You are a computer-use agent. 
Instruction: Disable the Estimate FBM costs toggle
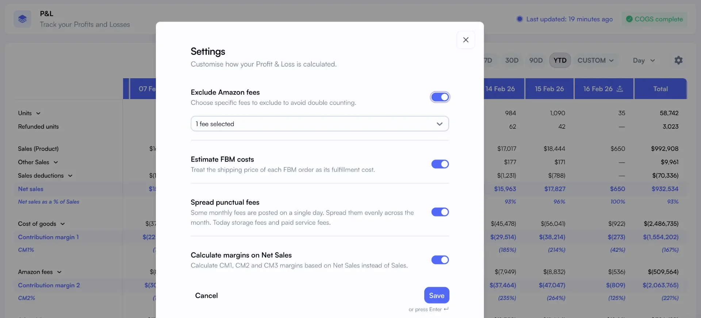(440, 164)
